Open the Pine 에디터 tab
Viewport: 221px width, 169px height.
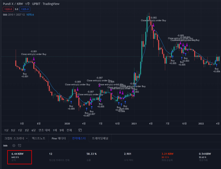[59, 138]
